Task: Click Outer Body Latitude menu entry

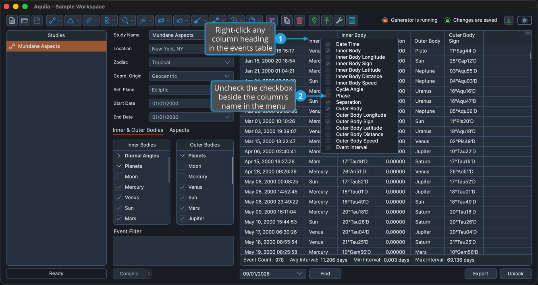Action: [359, 128]
